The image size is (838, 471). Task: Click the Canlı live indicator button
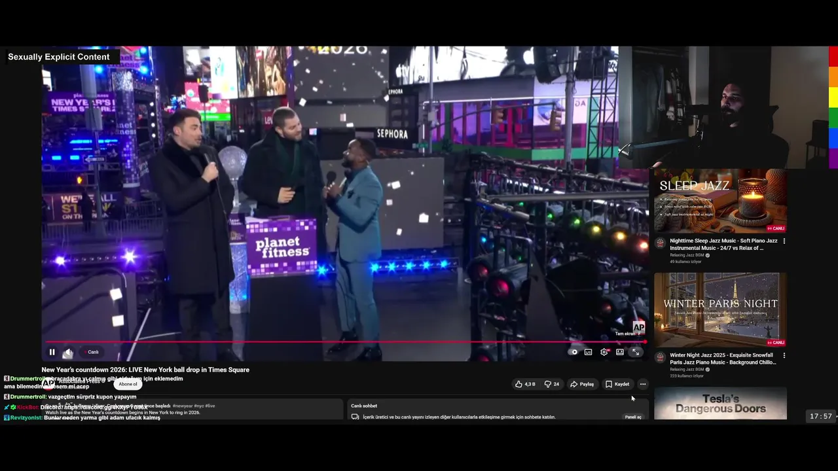pyautogui.click(x=91, y=352)
